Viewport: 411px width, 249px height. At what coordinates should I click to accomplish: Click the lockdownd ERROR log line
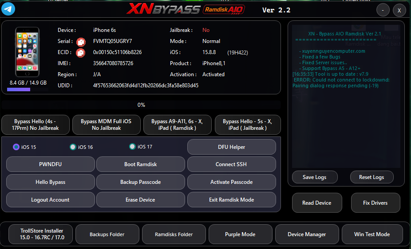click(x=341, y=83)
